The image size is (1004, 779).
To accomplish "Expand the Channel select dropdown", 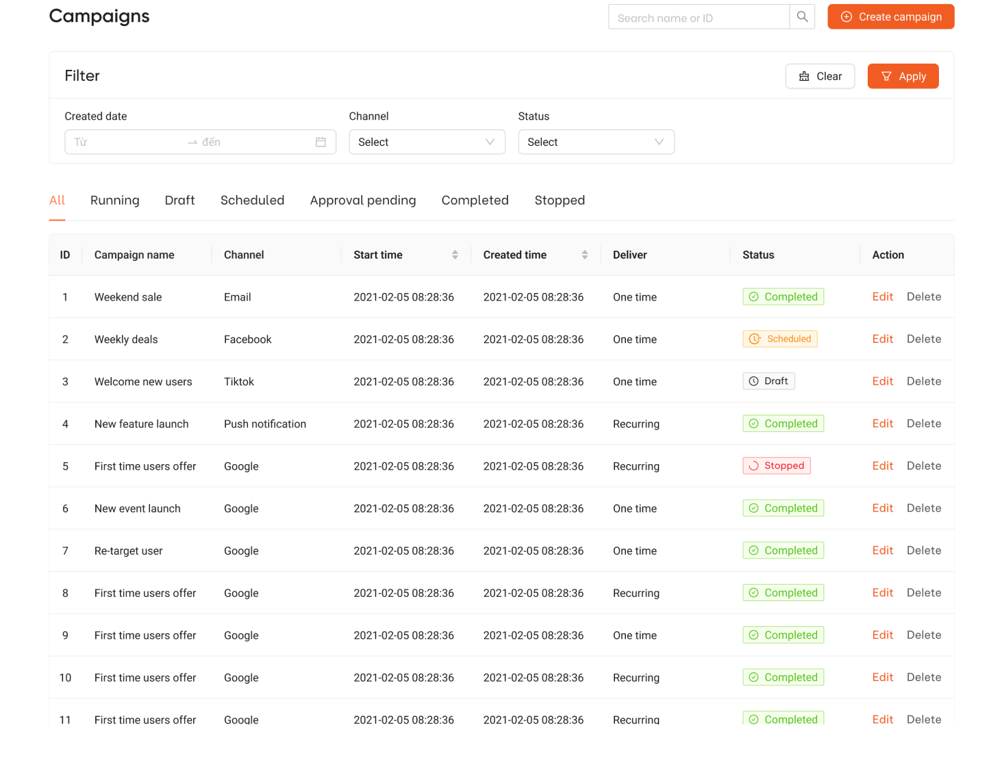I will [x=427, y=142].
